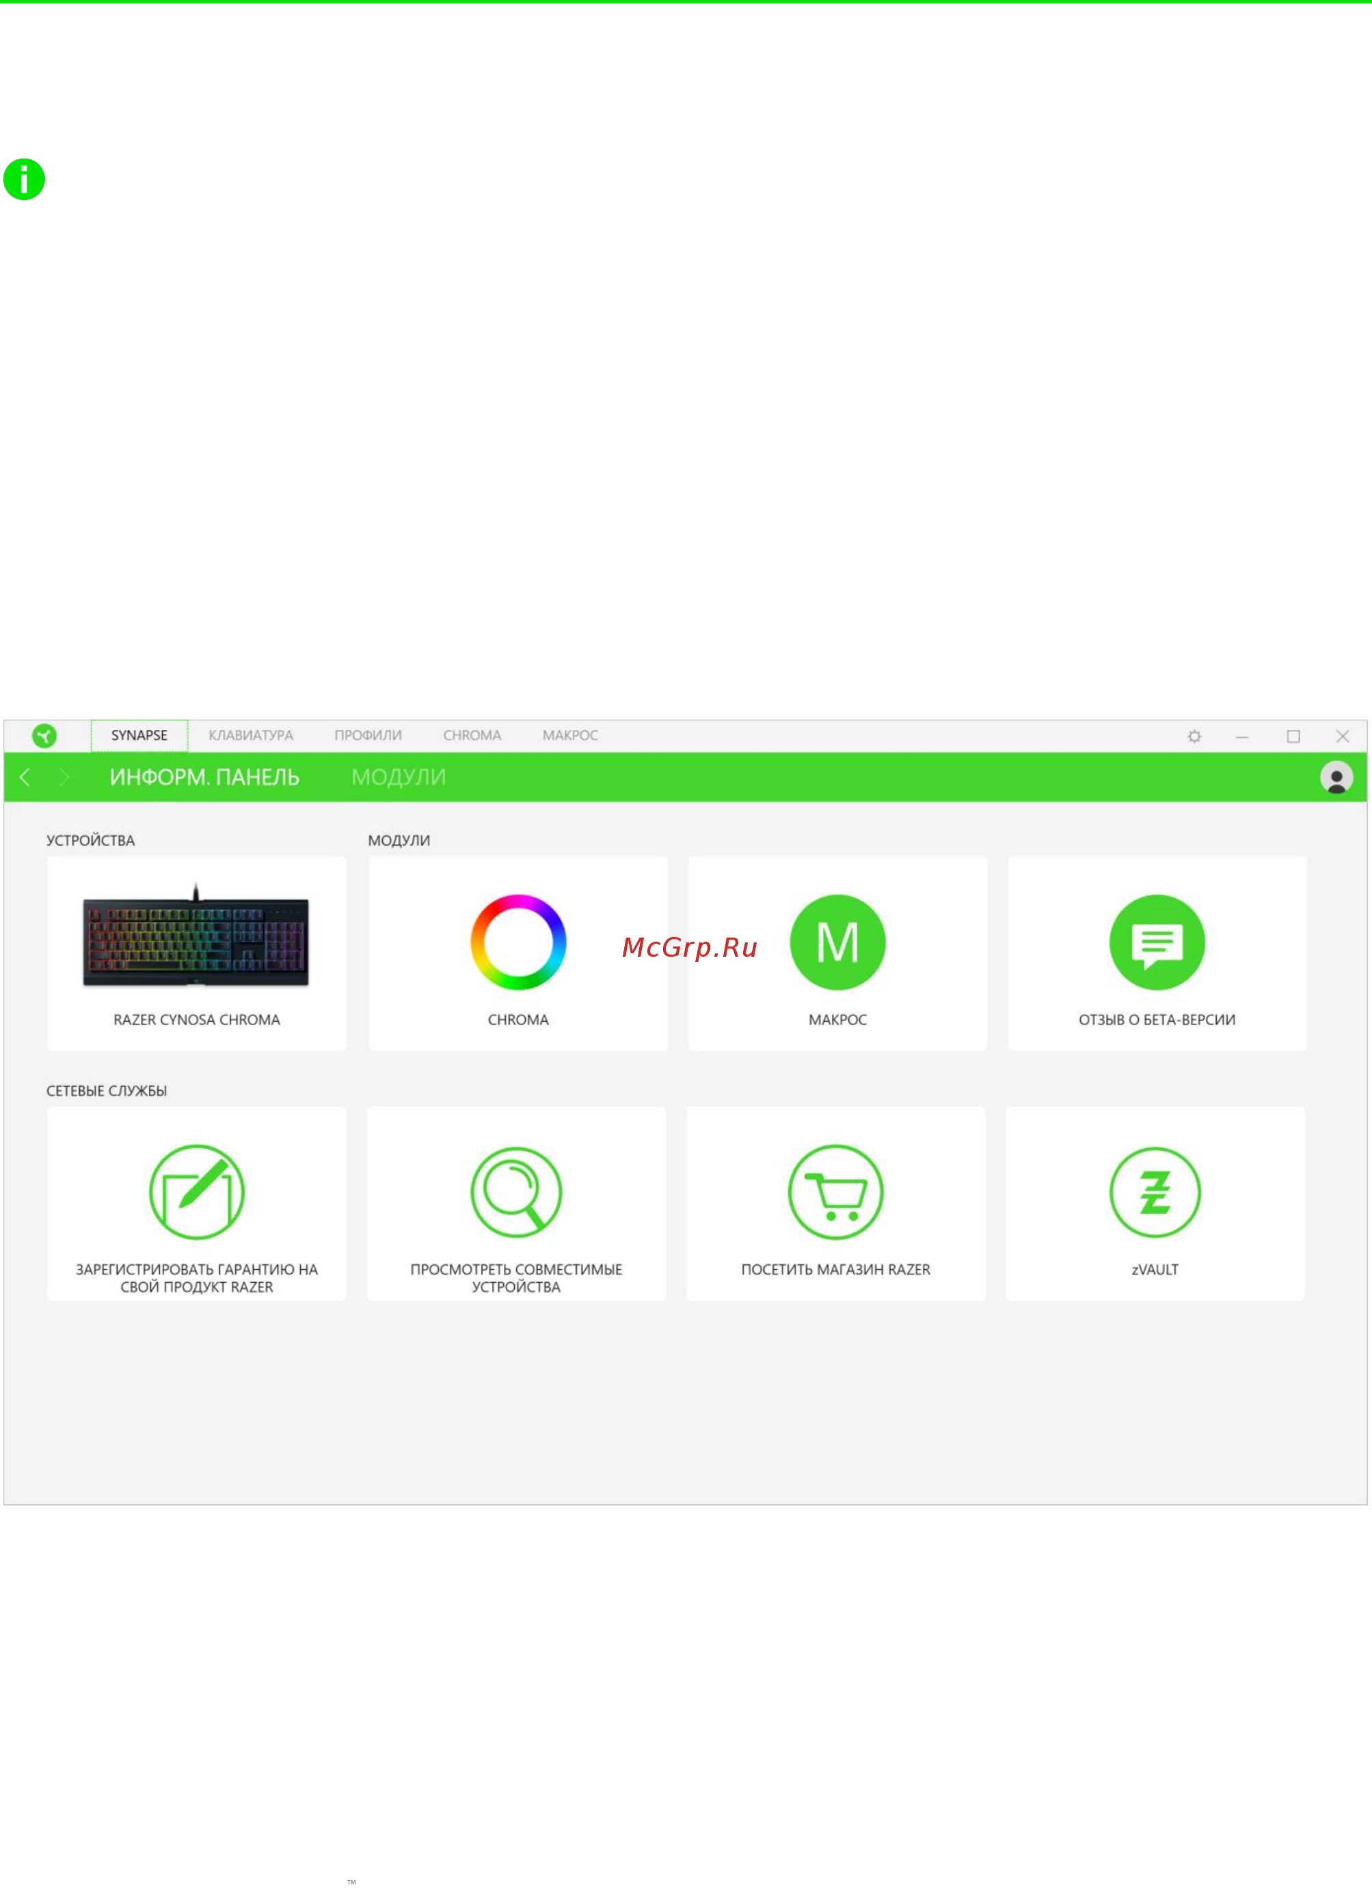Open the Chroma color ring module
This screenshot has width=1372, height=1893.
[x=519, y=942]
